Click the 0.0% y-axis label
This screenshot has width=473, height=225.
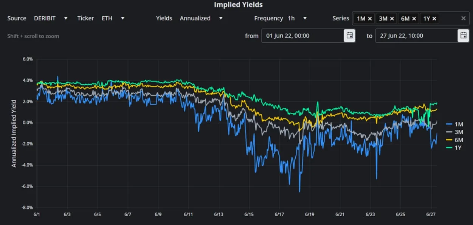point(28,123)
